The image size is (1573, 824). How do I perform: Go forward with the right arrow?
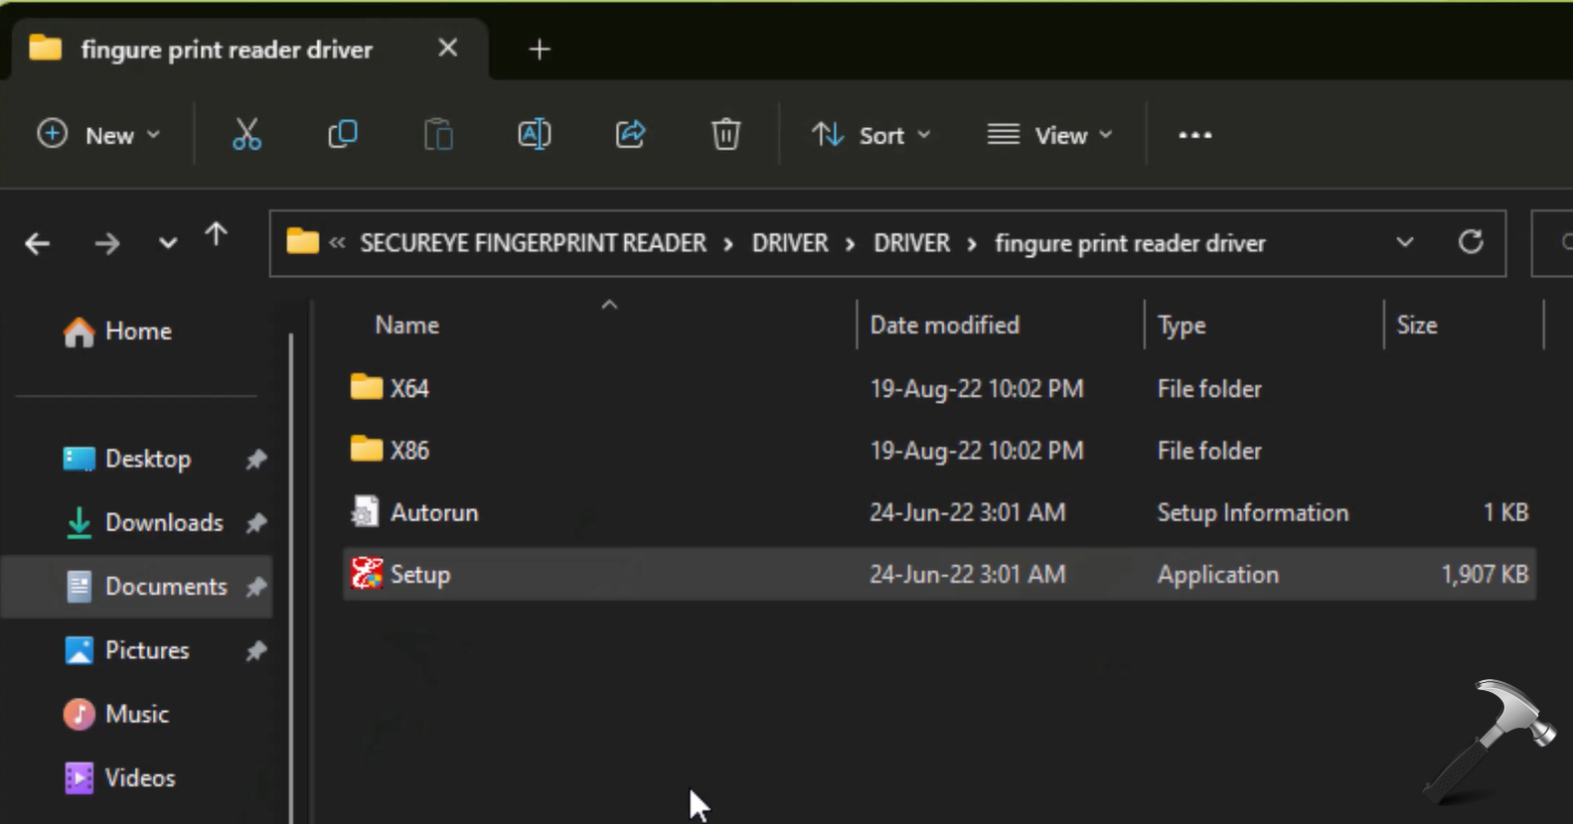coord(107,243)
